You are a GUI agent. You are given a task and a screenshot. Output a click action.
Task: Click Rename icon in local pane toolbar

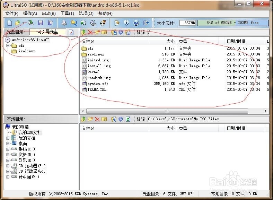pyautogui.click(x=104, y=119)
